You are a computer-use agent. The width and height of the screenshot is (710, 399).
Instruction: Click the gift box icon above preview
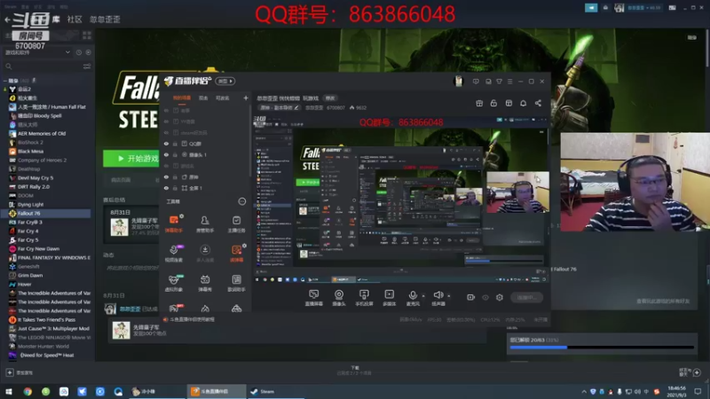coord(479,103)
